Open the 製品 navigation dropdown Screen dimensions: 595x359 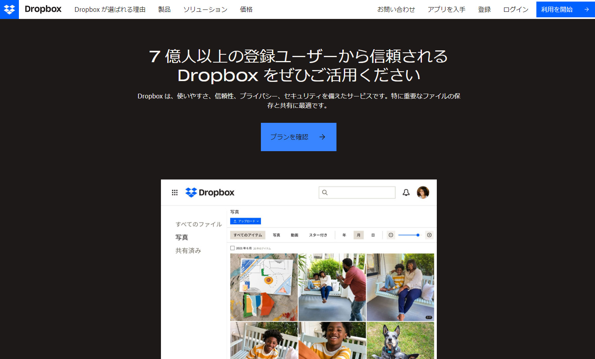click(164, 9)
